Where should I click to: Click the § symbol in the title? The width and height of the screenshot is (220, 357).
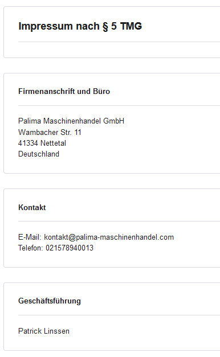[105, 26]
